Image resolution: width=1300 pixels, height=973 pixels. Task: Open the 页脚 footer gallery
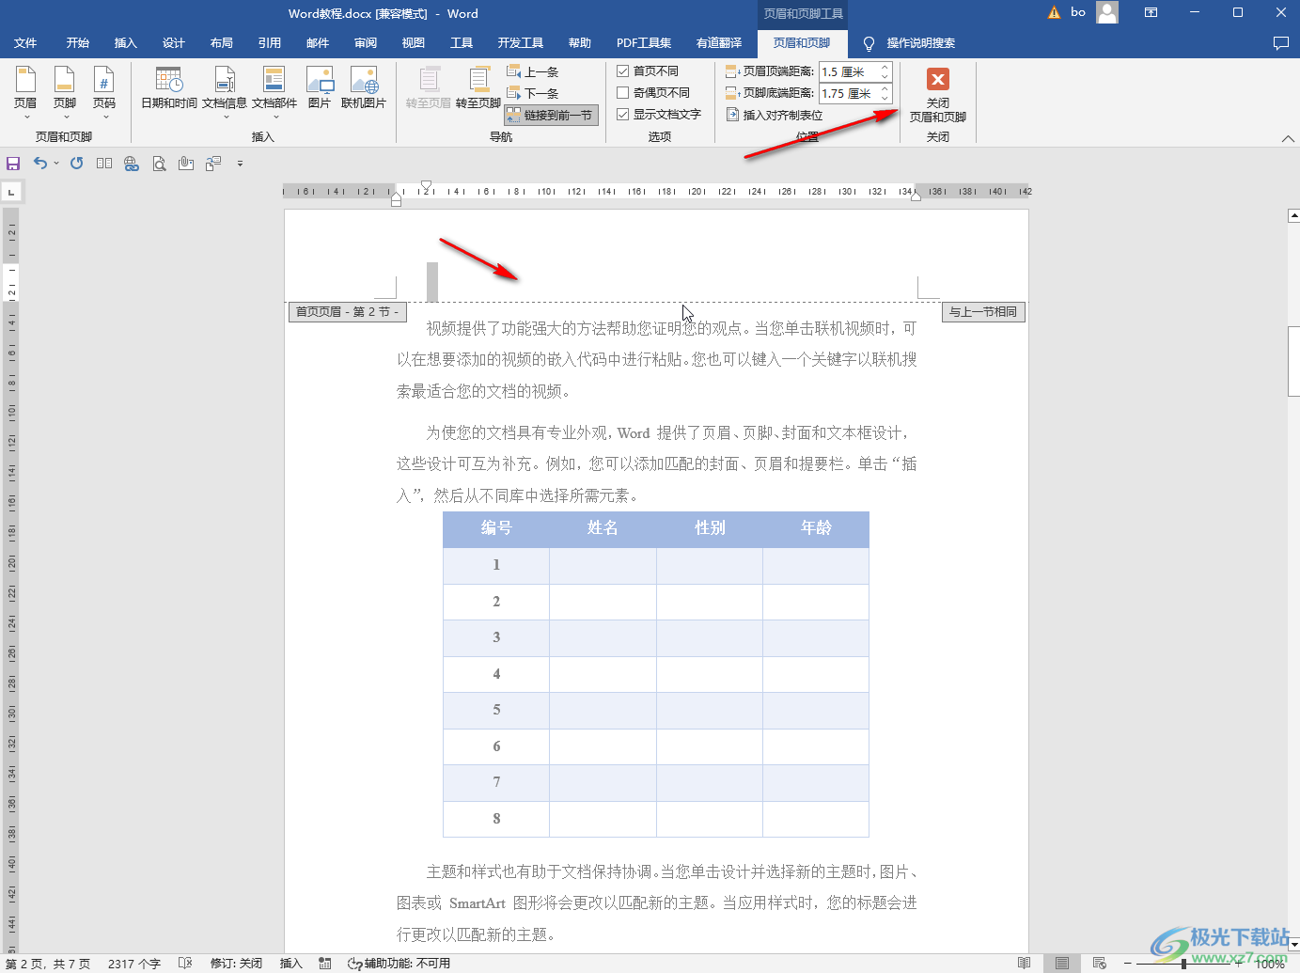coord(65,92)
